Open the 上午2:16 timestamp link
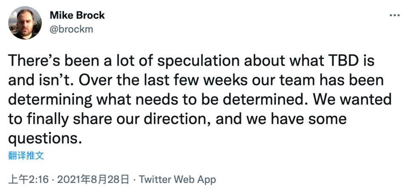The width and height of the screenshot is (409, 194). pos(29,180)
